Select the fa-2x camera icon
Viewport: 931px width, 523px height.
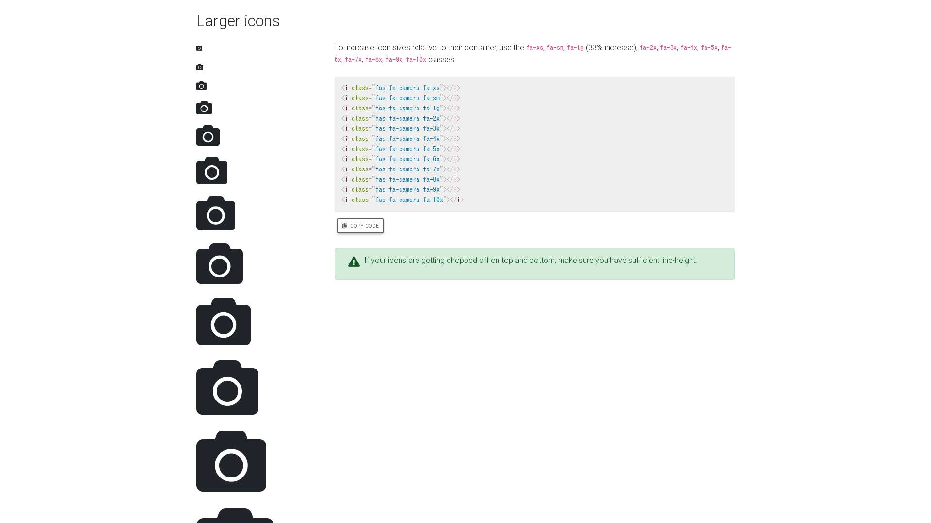[x=204, y=108]
